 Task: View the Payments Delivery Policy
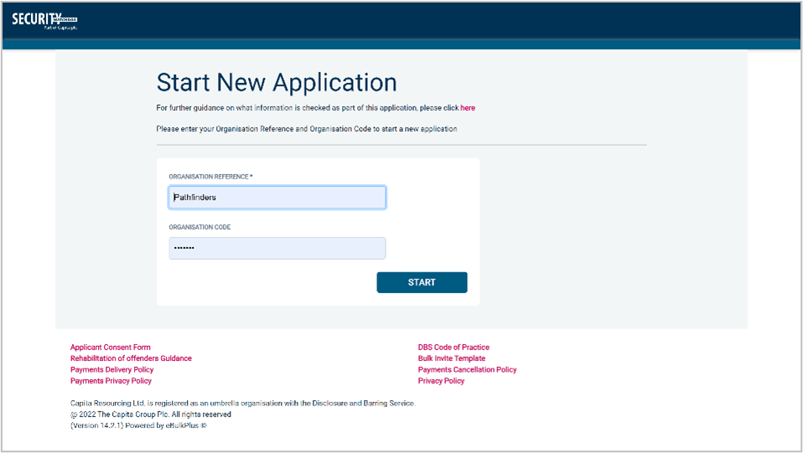click(111, 369)
